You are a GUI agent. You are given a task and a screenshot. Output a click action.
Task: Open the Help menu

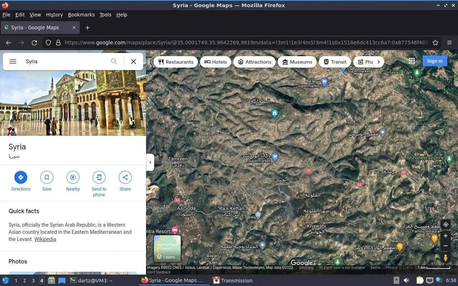(x=122, y=15)
